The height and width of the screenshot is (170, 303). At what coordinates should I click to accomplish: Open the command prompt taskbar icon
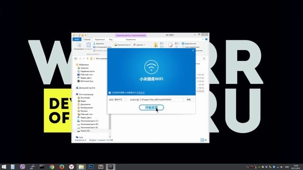[42, 167]
